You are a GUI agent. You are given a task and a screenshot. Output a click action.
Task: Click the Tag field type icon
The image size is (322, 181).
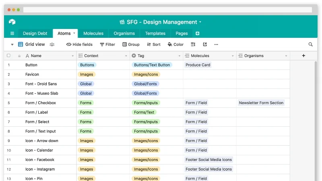tap(134, 56)
